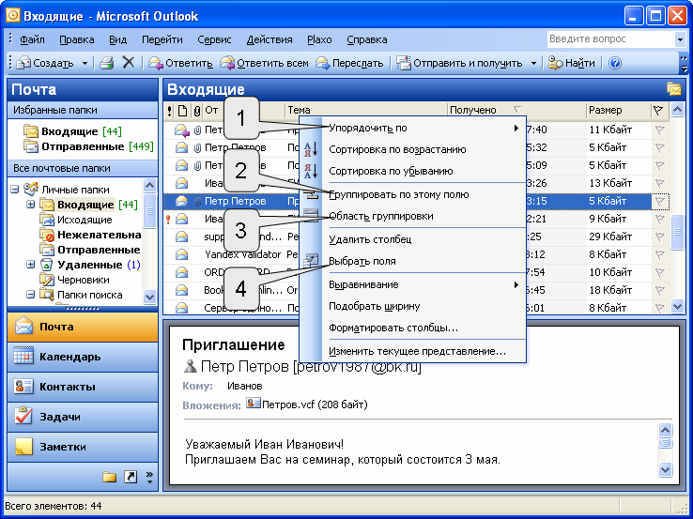Sort by the Получено column header

click(x=516, y=110)
